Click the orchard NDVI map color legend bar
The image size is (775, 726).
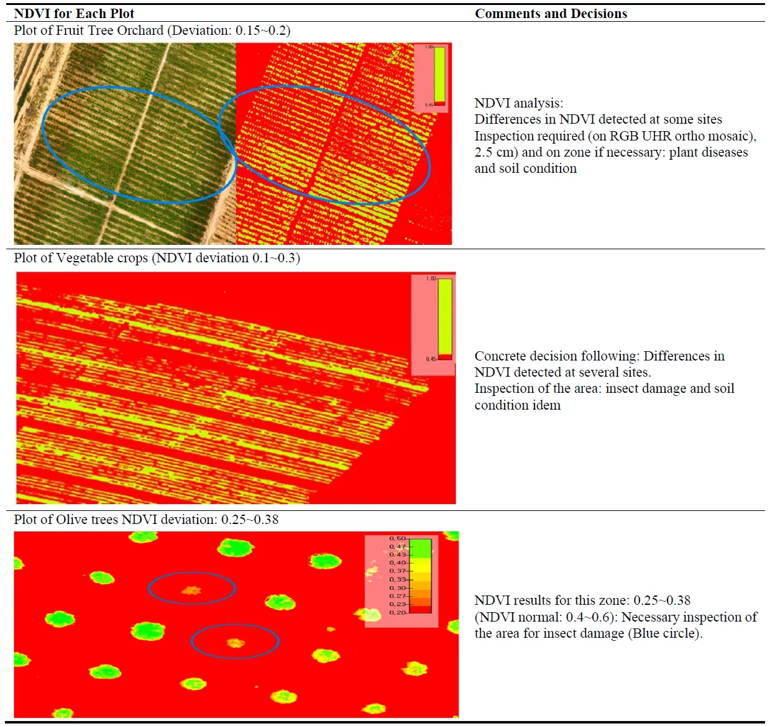tap(439, 75)
